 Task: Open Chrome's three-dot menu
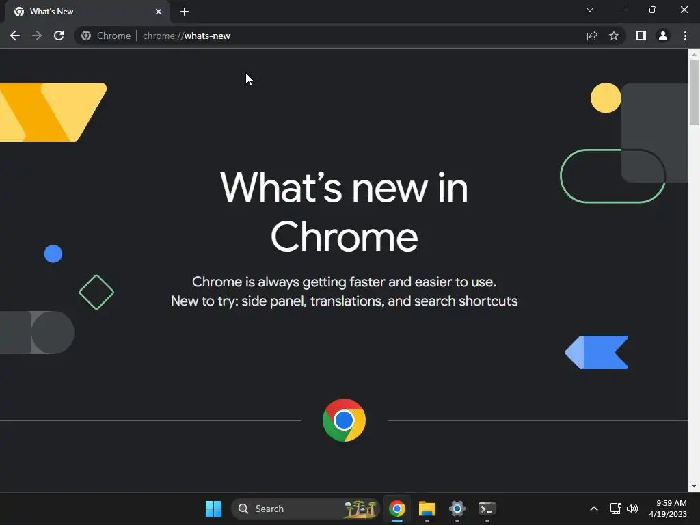point(685,36)
